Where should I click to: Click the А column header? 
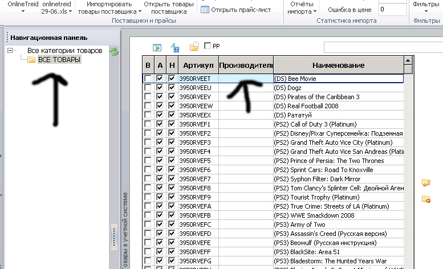pos(160,65)
